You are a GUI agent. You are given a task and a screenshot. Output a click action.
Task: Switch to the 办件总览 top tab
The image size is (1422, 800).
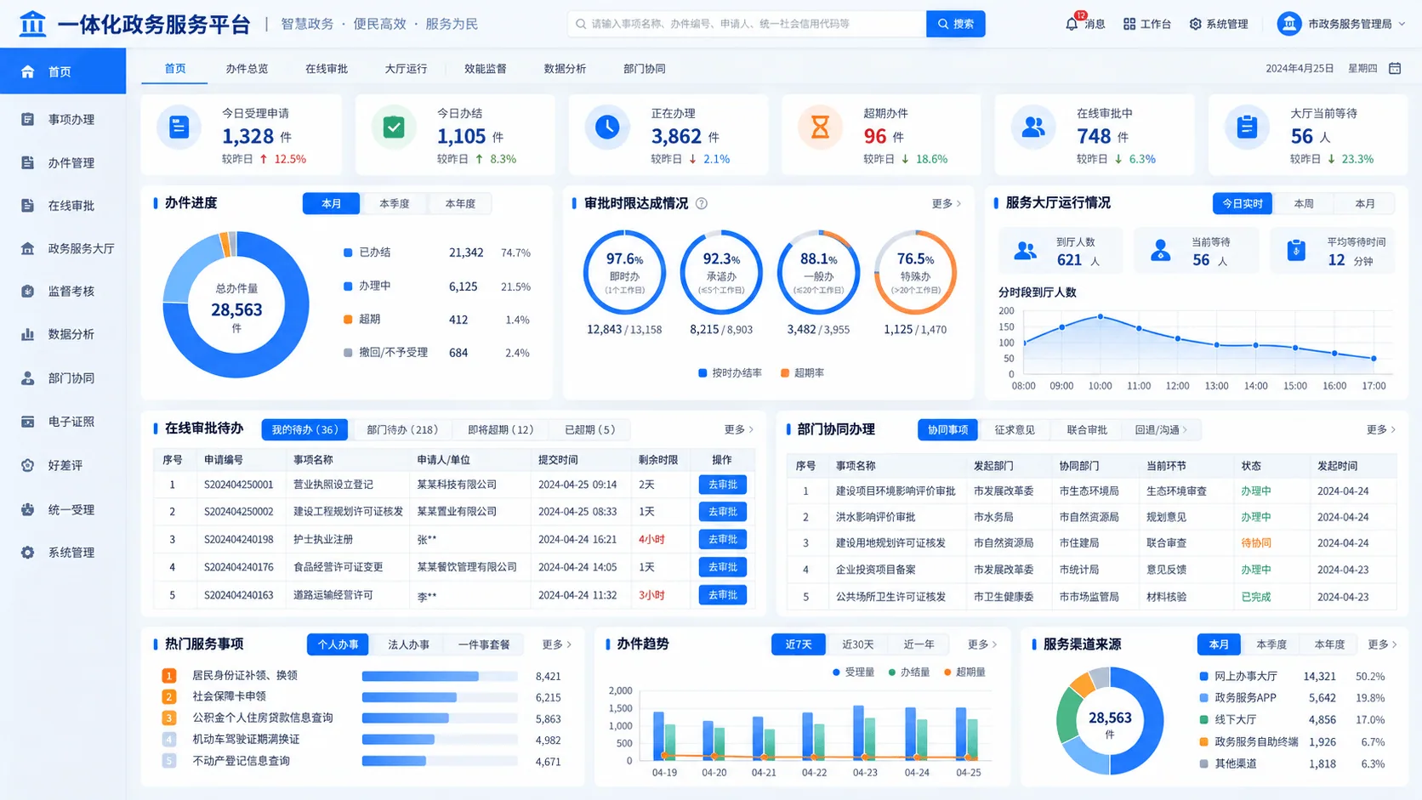click(247, 69)
